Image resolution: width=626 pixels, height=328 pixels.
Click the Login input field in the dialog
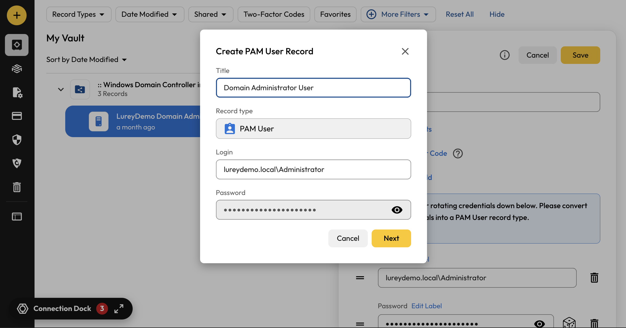click(x=313, y=169)
